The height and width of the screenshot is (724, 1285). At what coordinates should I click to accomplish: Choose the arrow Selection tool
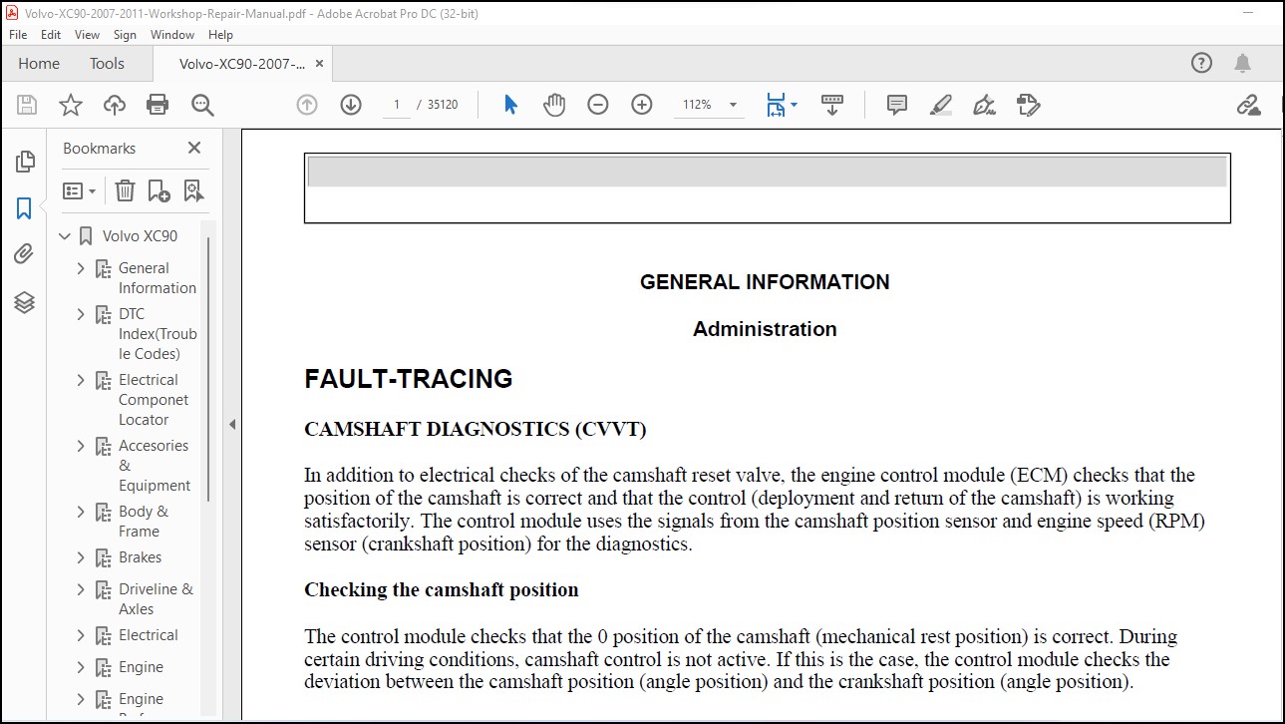click(x=510, y=105)
